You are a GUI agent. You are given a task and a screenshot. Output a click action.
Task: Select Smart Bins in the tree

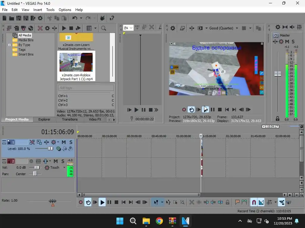pyautogui.click(x=26, y=55)
